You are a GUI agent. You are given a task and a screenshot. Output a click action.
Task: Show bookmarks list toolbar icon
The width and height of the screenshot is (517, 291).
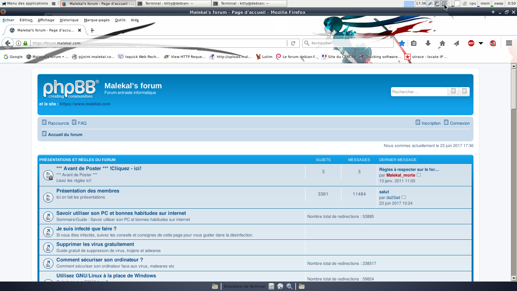pyautogui.click(x=414, y=43)
